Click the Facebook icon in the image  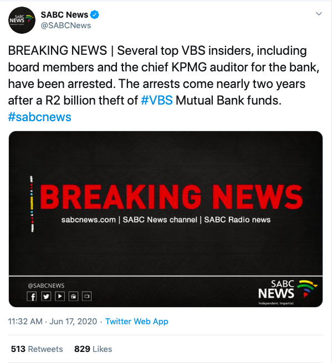[x=32, y=297]
